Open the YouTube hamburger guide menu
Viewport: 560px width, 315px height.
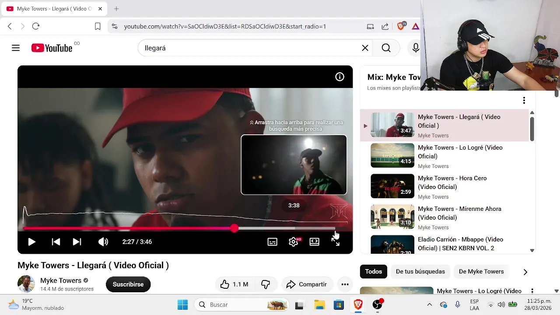[x=16, y=48]
